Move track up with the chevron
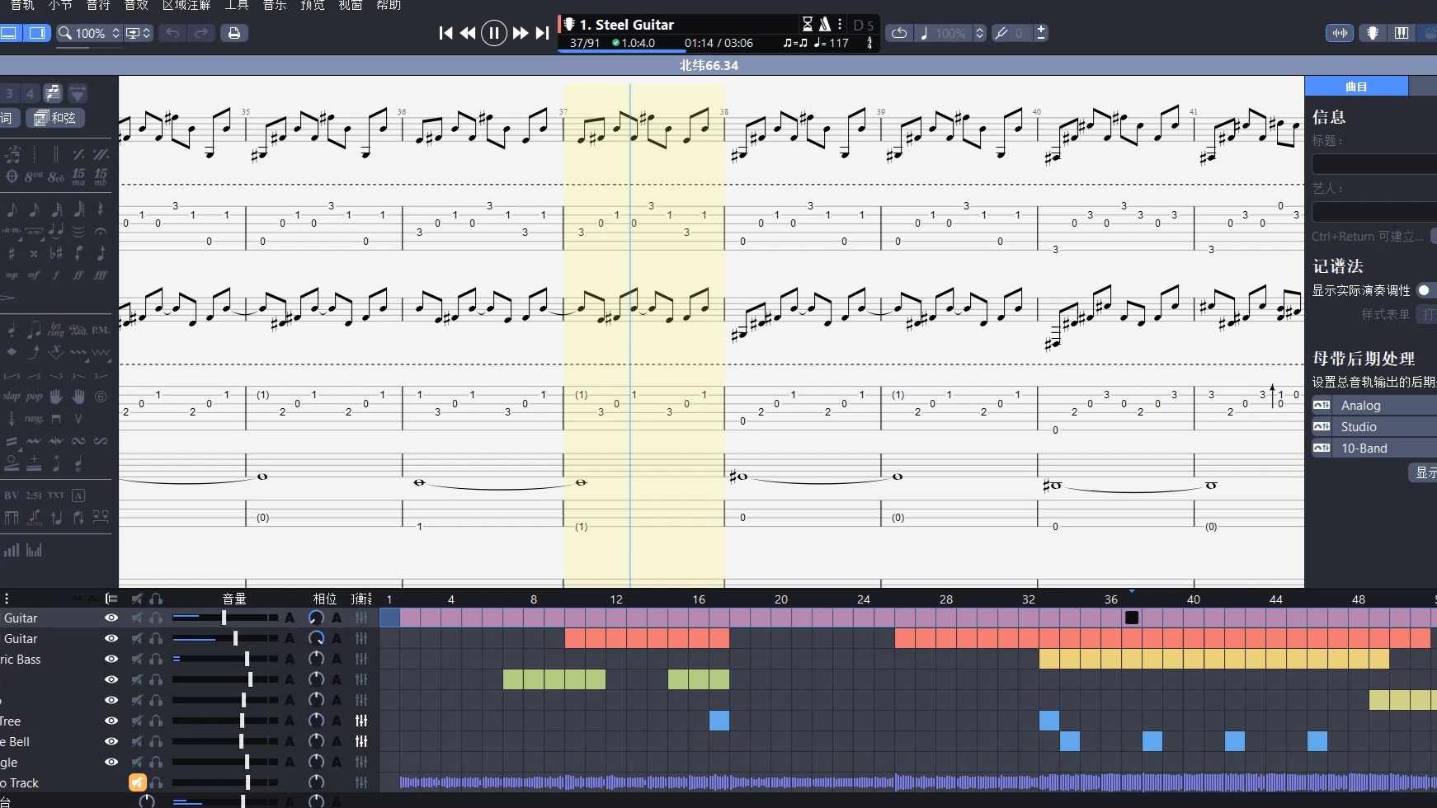 [x=90, y=599]
